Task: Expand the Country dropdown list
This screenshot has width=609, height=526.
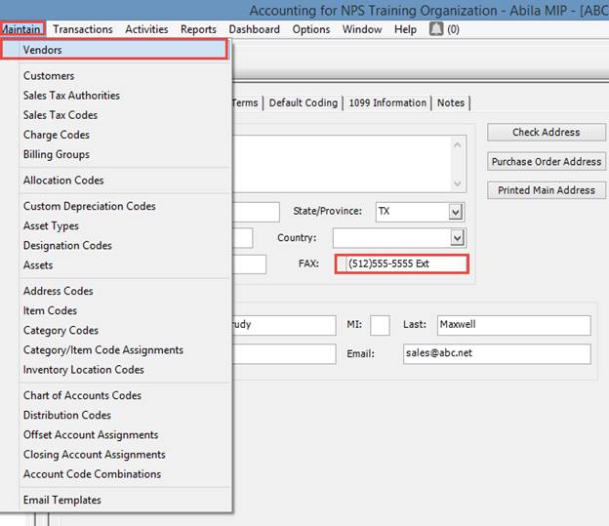Action: point(456,238)
